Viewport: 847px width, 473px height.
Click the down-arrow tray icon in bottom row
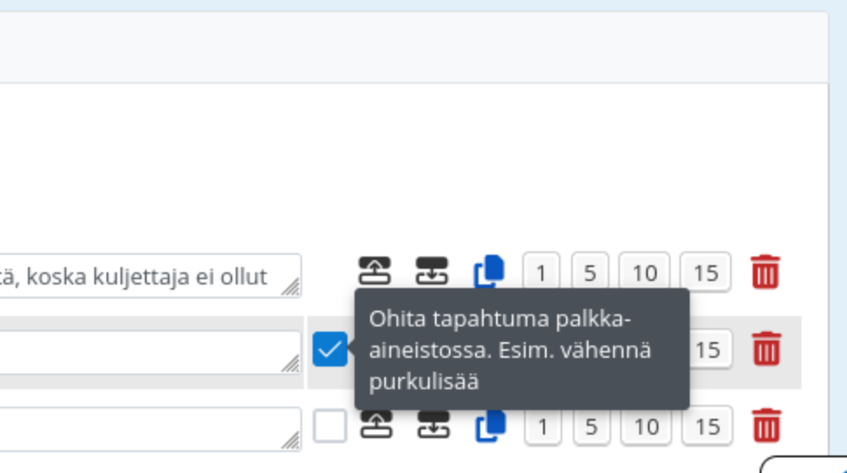(433, 425)
